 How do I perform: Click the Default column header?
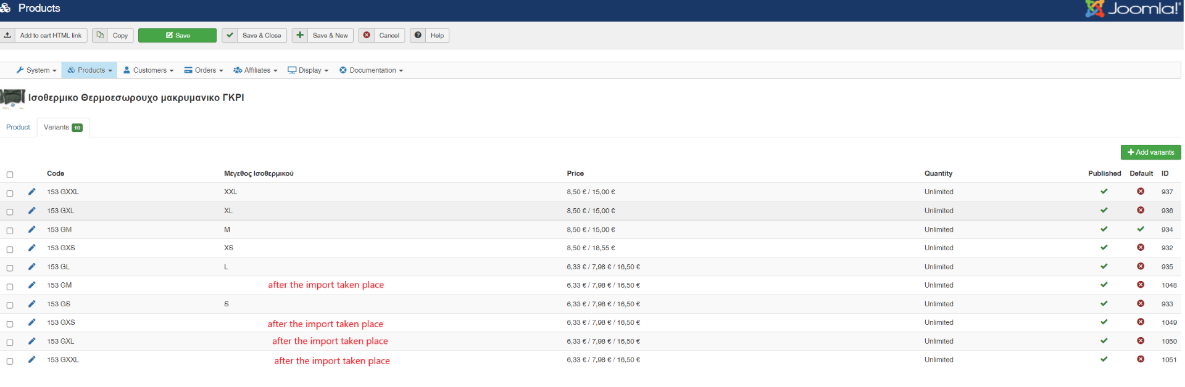(x=1141, y=174)
